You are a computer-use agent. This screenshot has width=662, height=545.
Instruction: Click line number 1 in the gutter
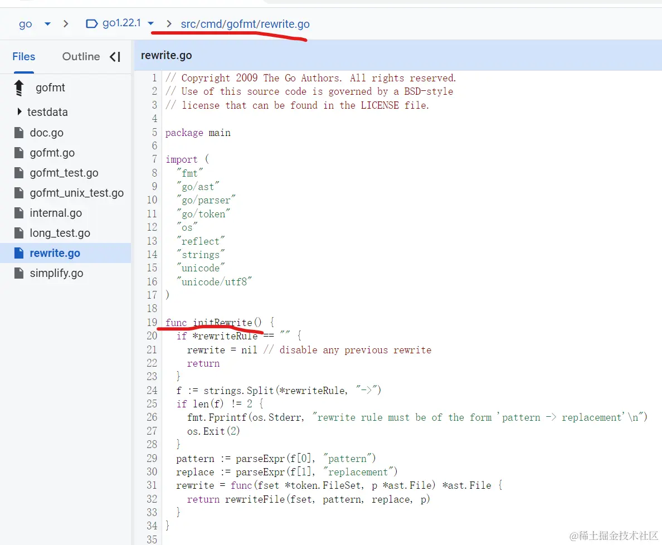[154, 78]
